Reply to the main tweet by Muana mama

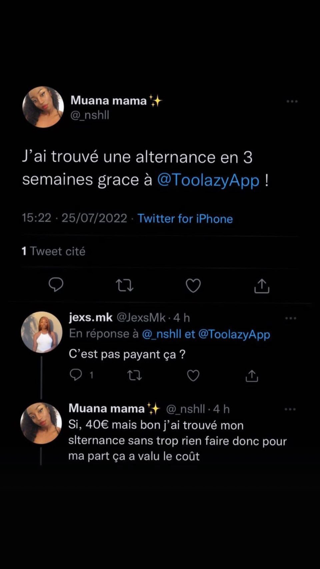tap(56, 285)
